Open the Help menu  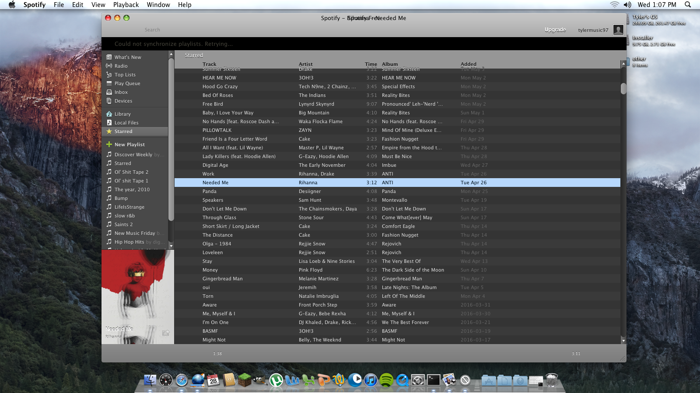[185, 5]
